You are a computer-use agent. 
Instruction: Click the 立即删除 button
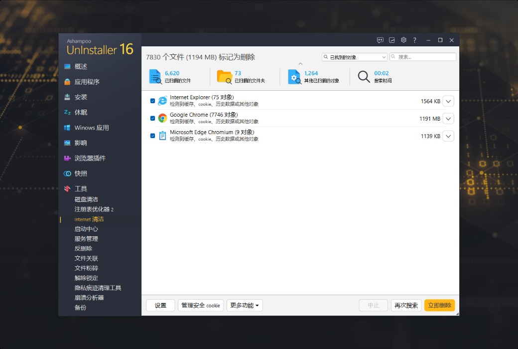439,305
